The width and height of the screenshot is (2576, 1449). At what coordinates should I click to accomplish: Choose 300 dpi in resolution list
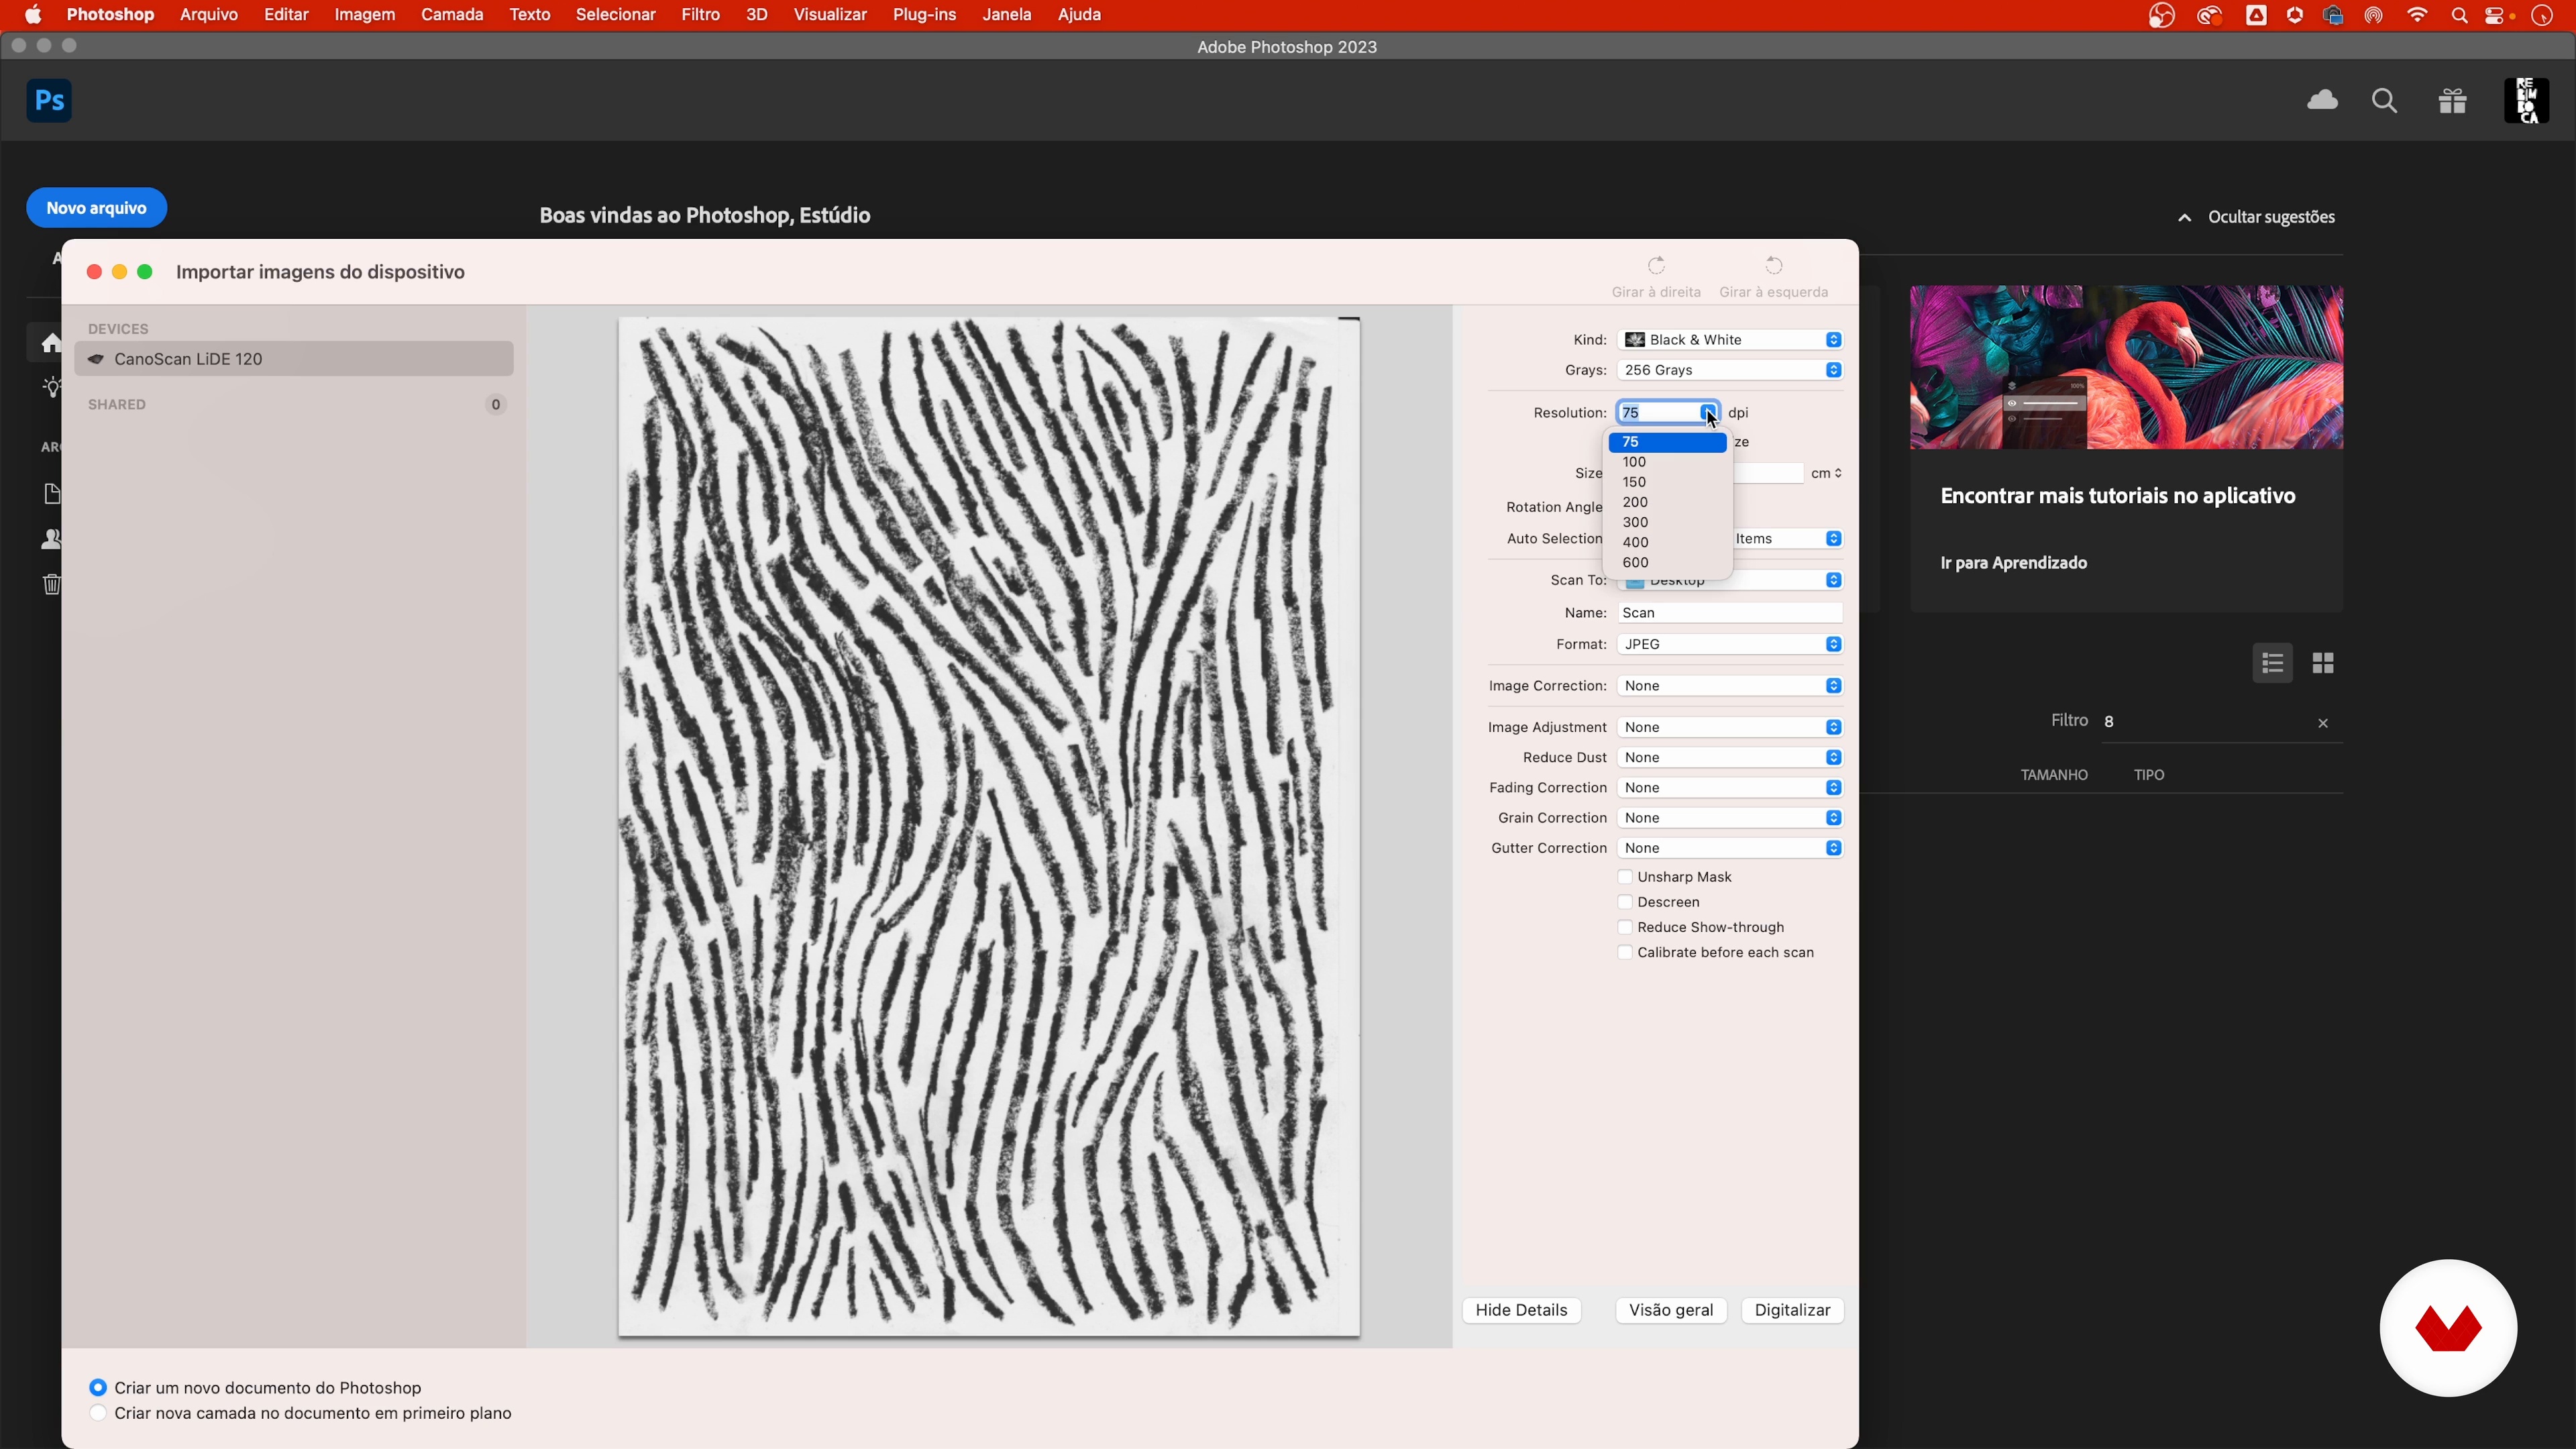[1667, 522]
